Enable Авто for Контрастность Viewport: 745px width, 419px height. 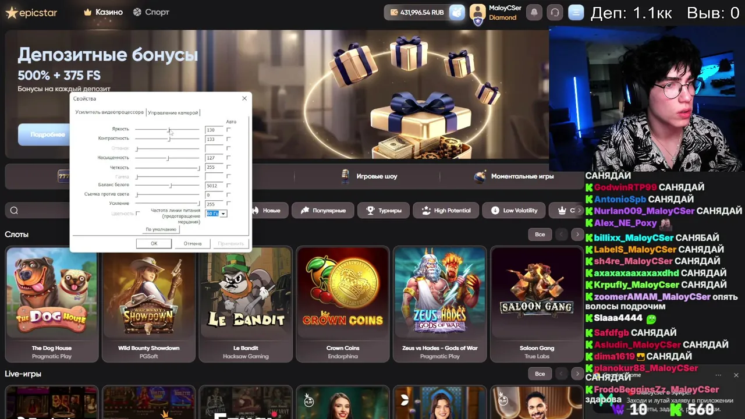point(229,139)
